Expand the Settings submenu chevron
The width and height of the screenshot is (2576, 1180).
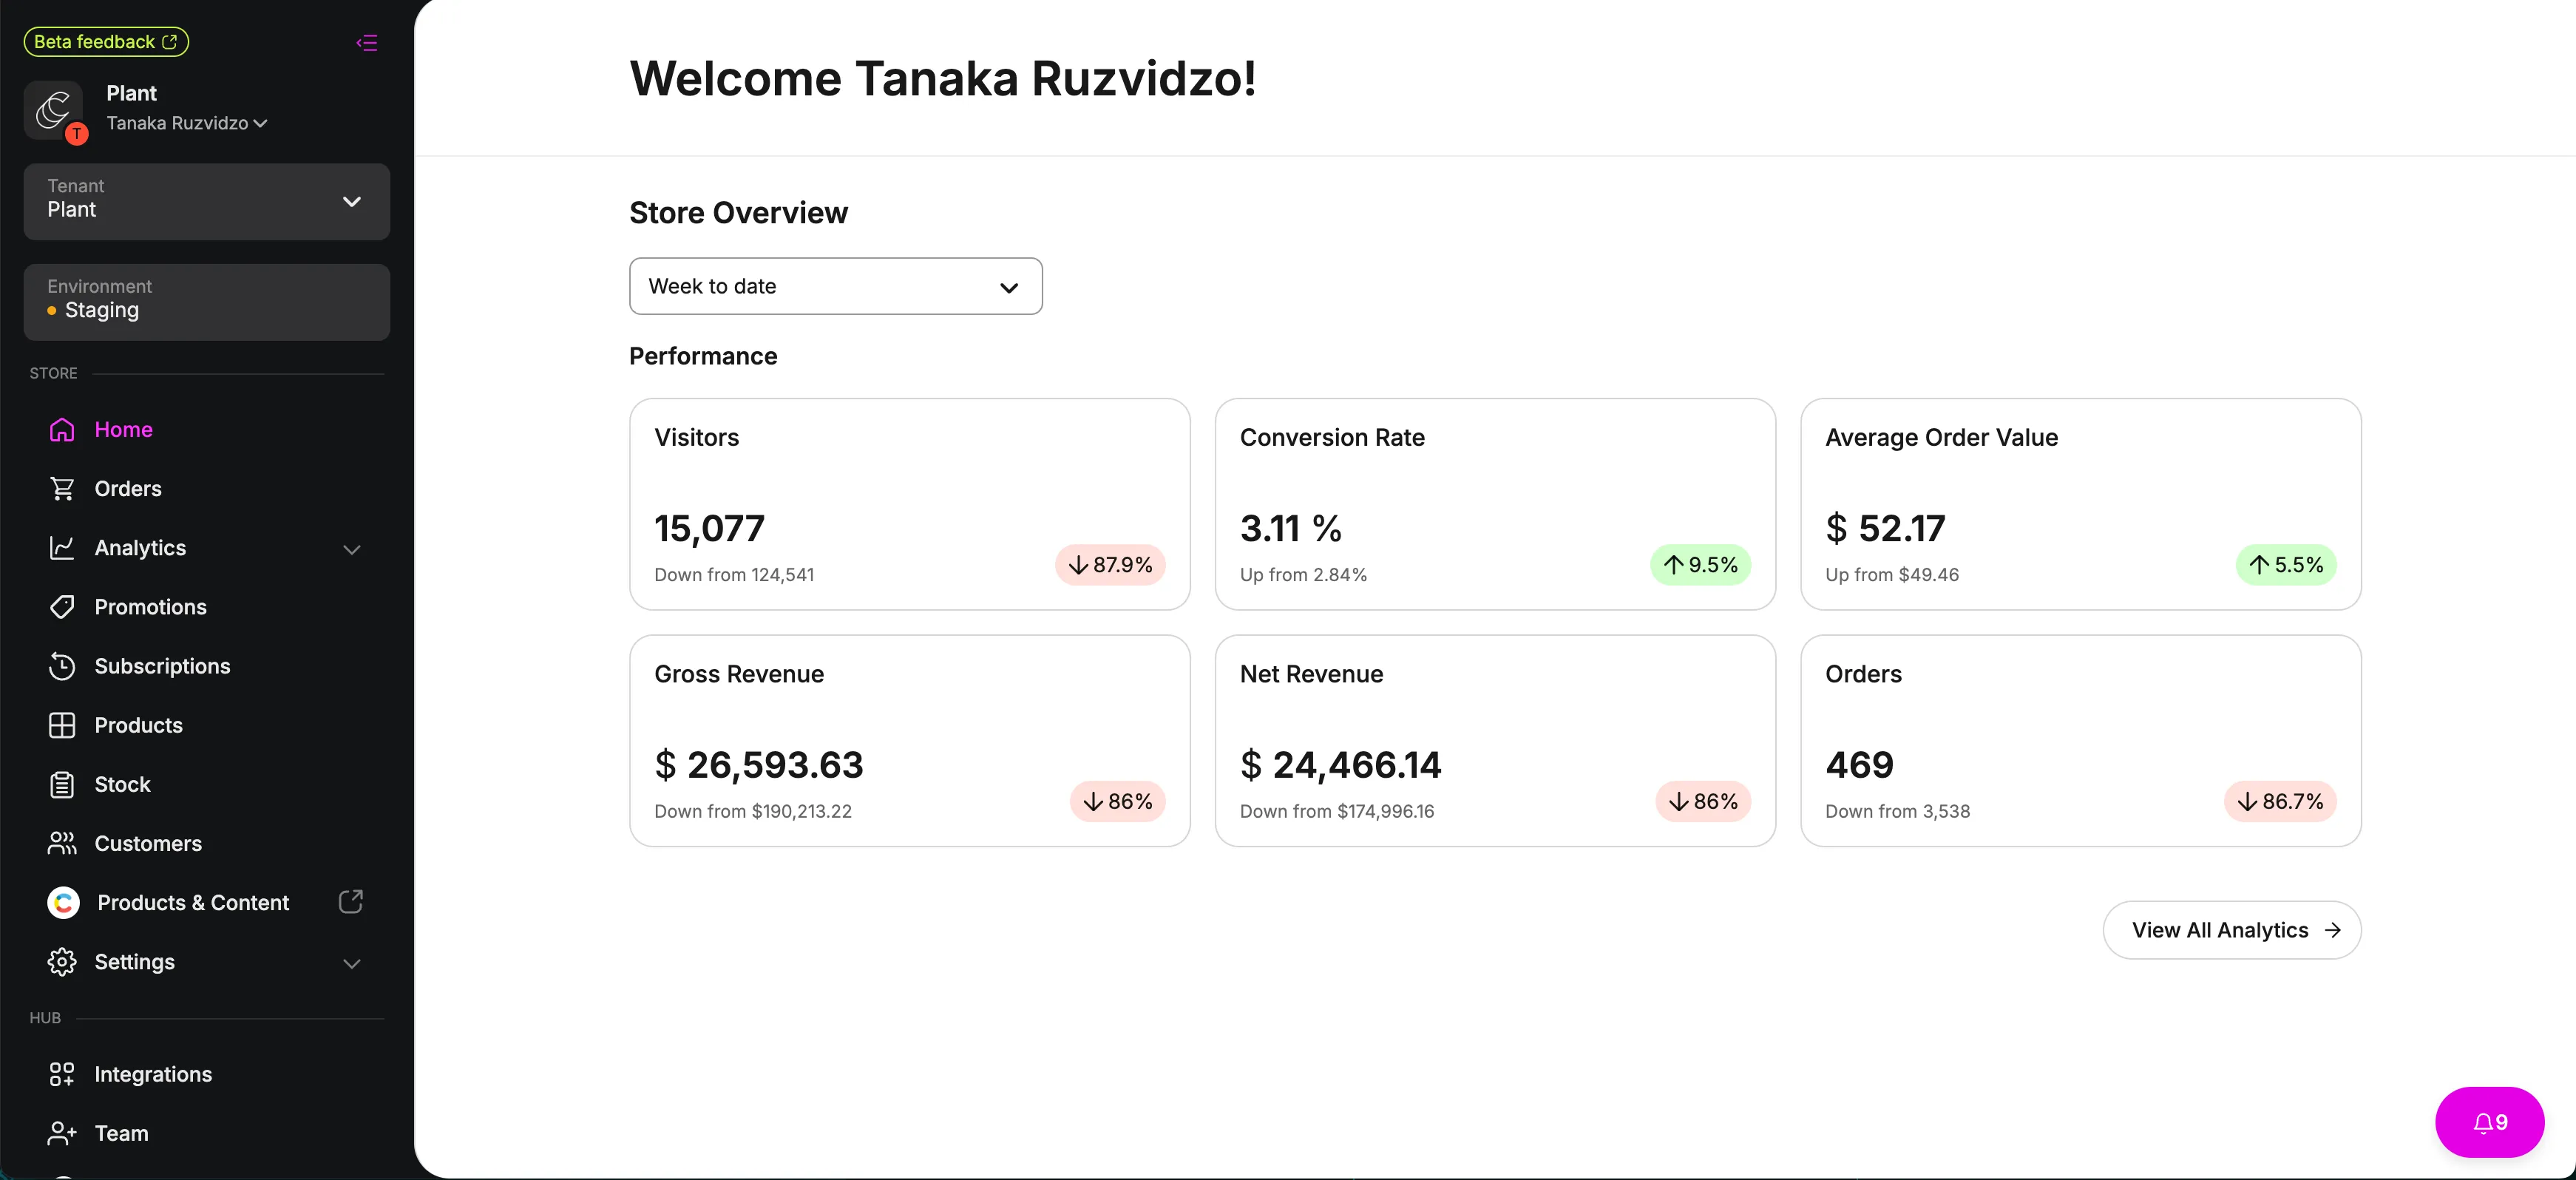click(x=352, y=964)
